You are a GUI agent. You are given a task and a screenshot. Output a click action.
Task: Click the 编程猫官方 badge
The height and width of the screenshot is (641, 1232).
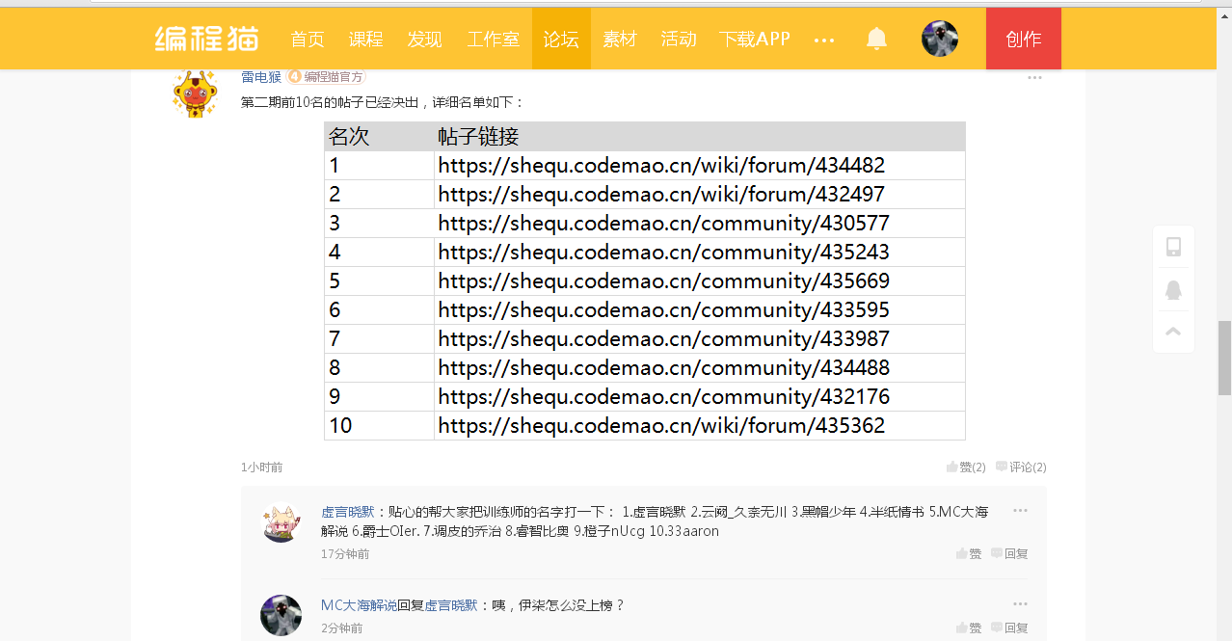tap(326, 77)
